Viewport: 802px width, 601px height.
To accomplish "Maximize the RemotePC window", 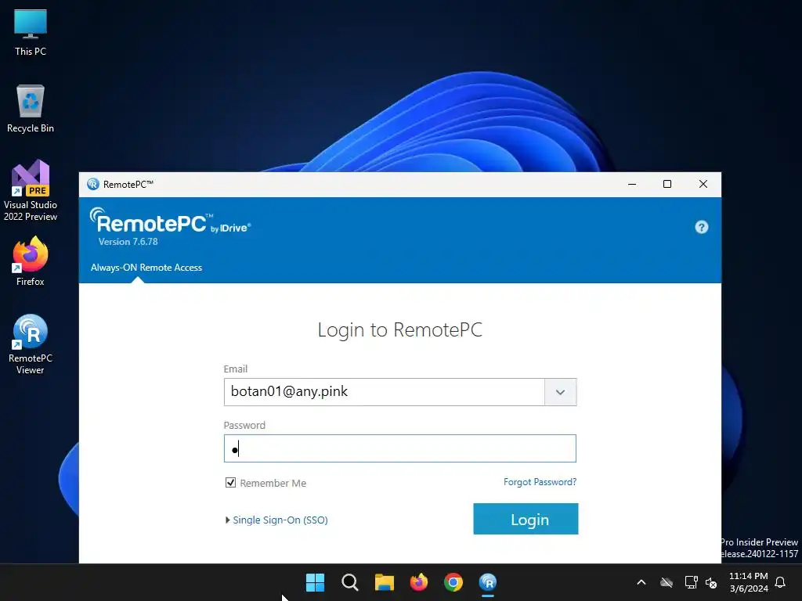I will tap(667, 184).
